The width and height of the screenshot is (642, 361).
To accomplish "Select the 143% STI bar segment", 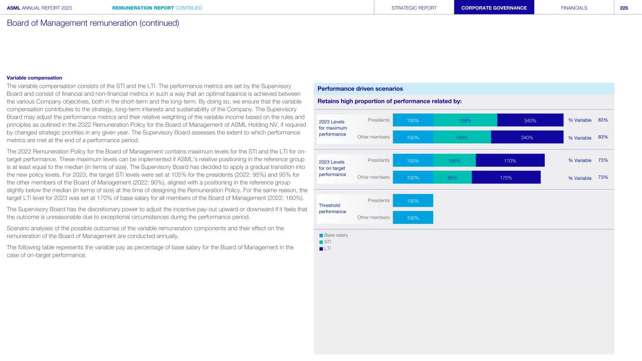I will (x=461, y=138).
